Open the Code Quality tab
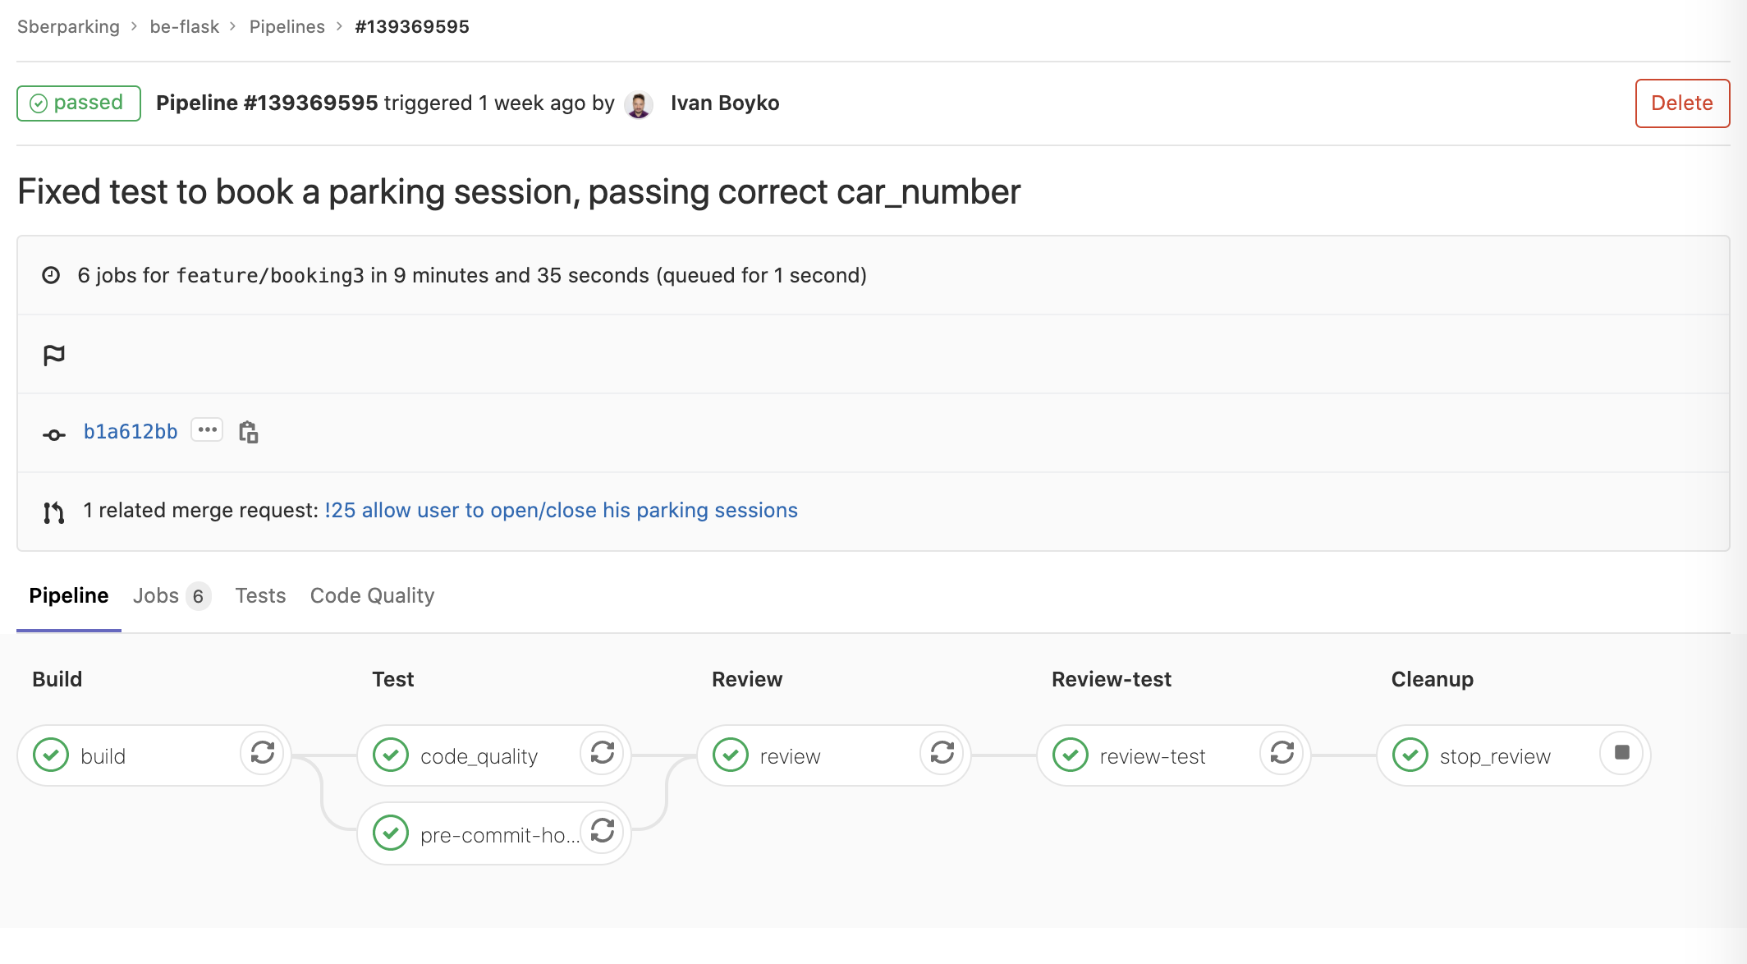1747x964 pixels. [372, 596]
